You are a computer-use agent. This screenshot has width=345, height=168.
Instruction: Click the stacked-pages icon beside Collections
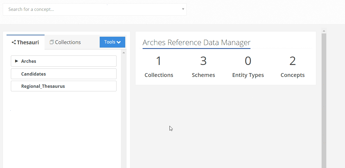tap(52, 42)
